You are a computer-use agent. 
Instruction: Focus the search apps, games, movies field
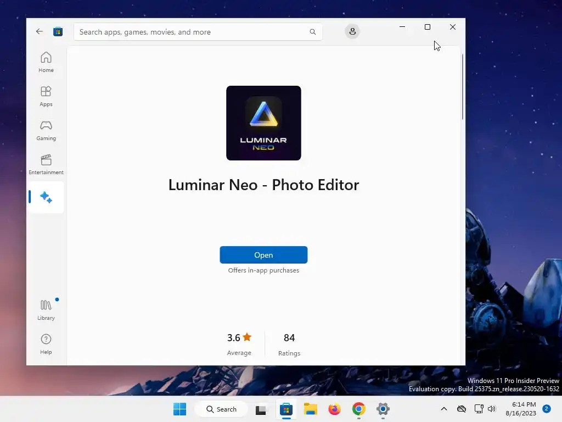198,32
